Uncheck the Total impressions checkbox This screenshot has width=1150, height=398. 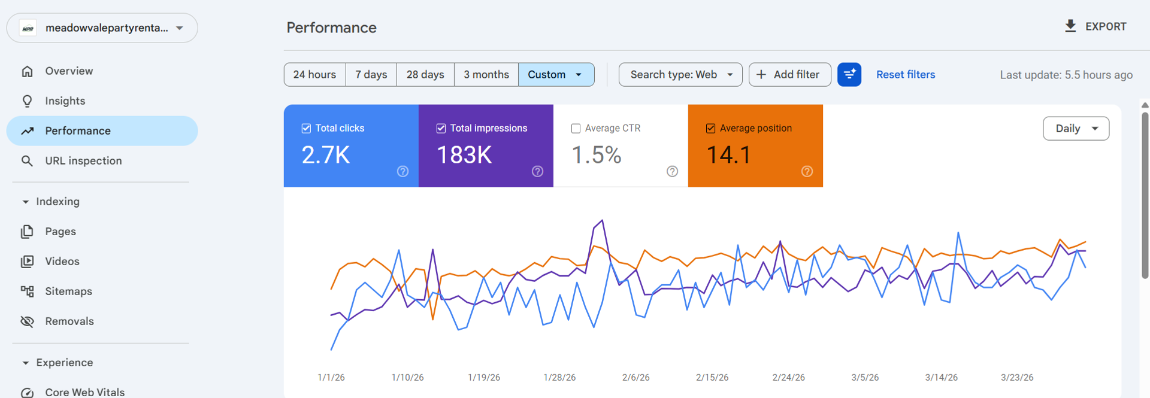click(x=441, y=129)
